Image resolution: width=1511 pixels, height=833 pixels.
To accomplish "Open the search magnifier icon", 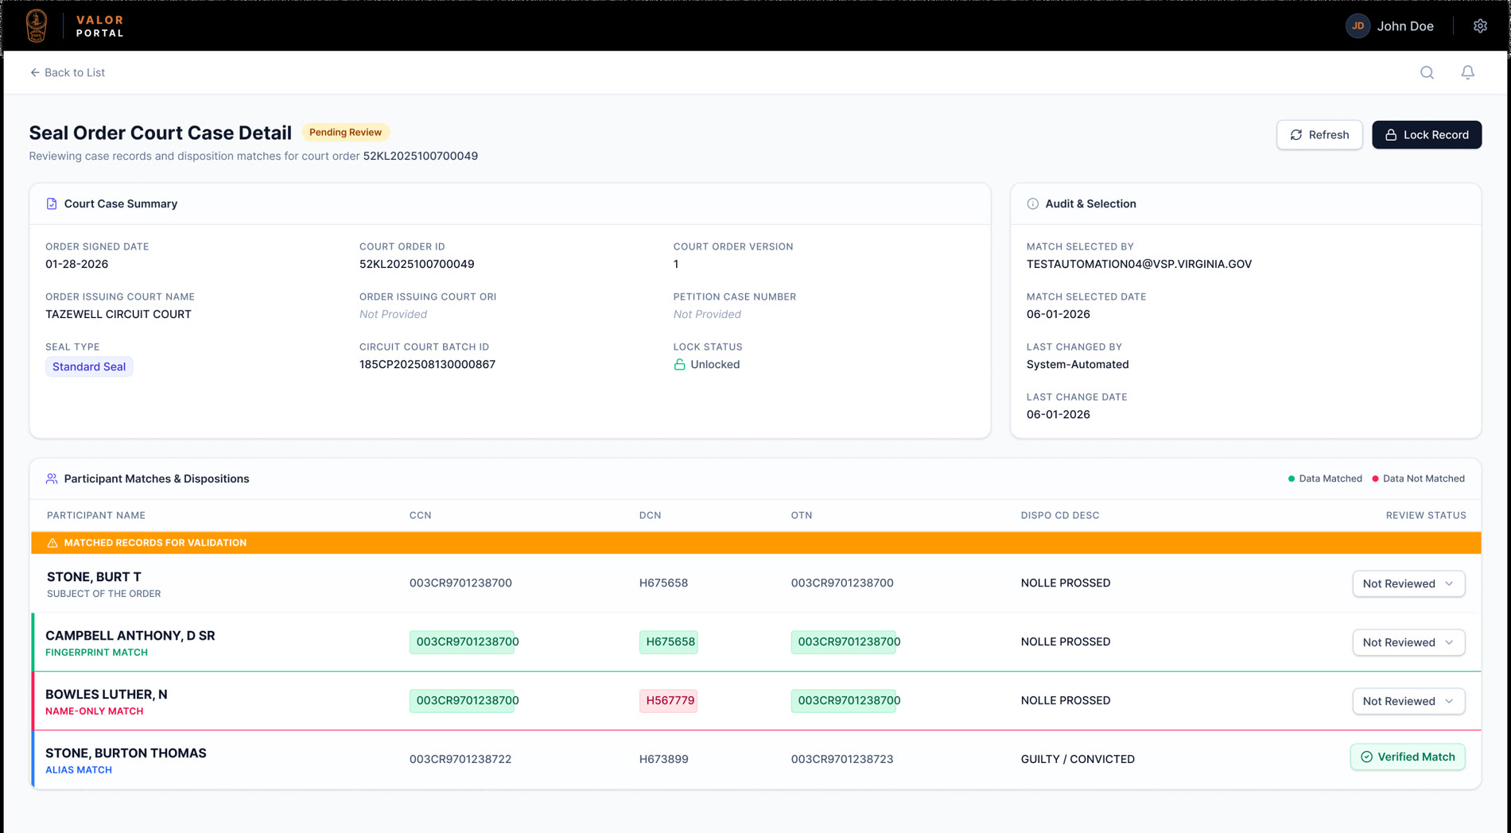I will pyautogui.click(x=1427, y=72).
